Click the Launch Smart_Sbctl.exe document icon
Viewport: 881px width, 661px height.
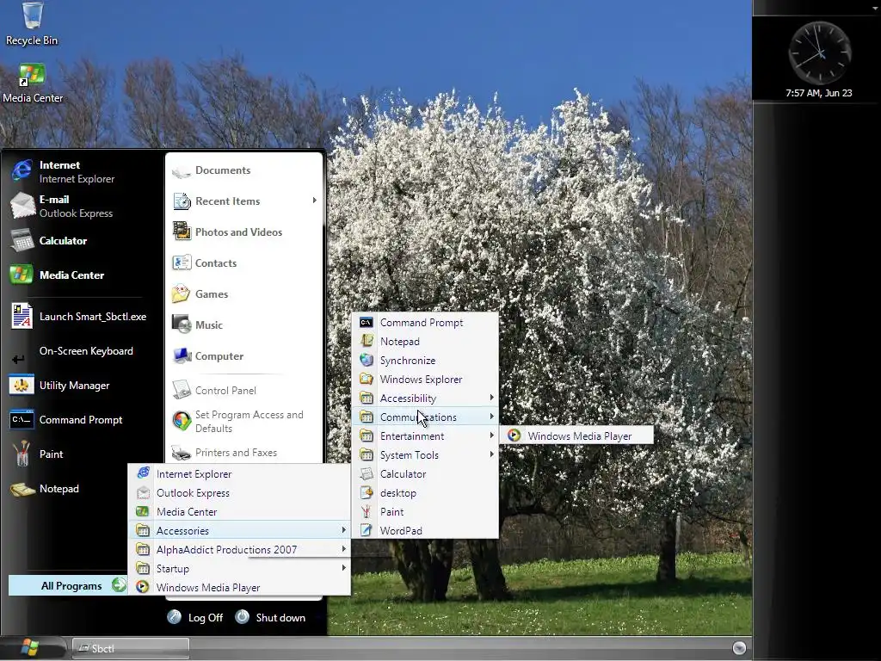point(22,316)
